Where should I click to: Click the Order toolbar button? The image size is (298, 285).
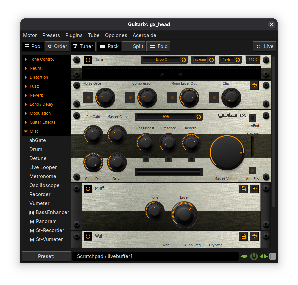pyautogui.click(x=57, y=46)
